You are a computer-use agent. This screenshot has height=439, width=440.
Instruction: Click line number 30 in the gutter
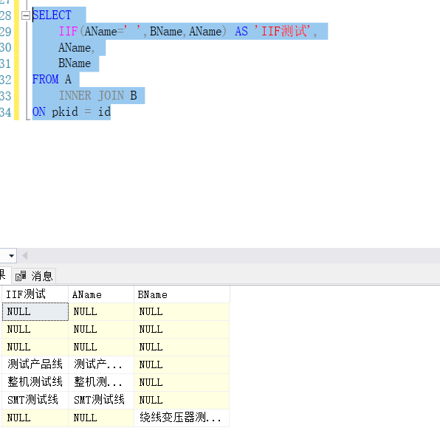[6, 47]
